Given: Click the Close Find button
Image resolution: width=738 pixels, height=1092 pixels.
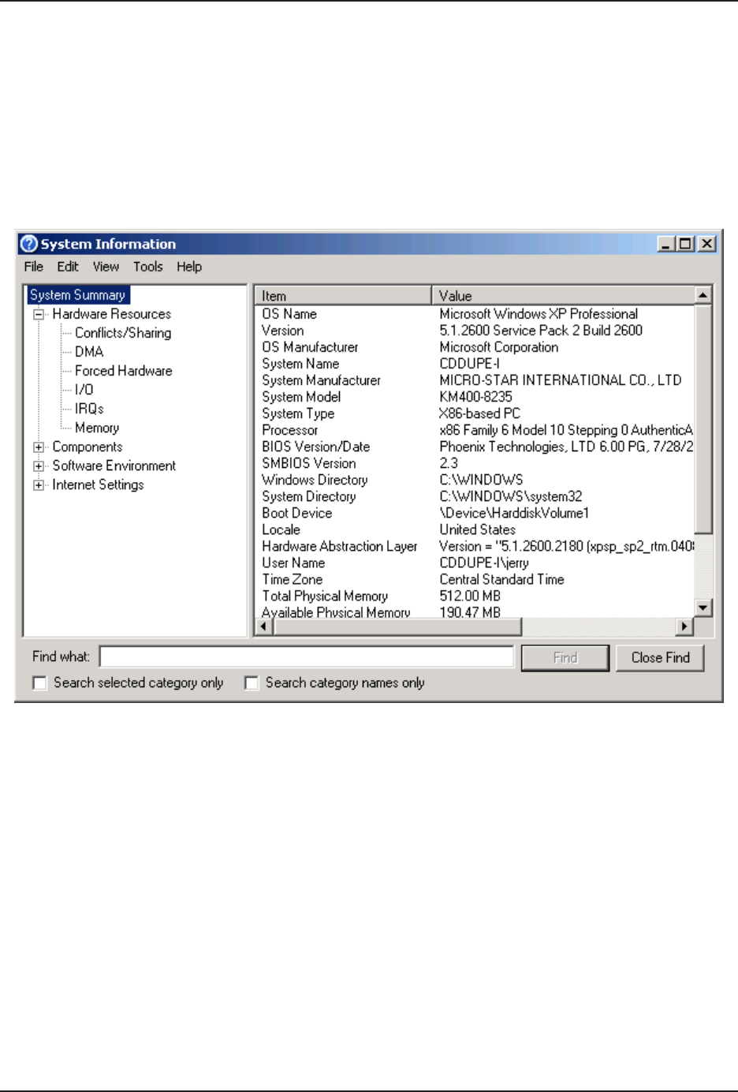Looking at the screenshot, I should 660,657.
